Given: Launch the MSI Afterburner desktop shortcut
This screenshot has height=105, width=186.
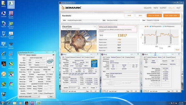Looking at the screenshot, I should [x=11, y=65].
